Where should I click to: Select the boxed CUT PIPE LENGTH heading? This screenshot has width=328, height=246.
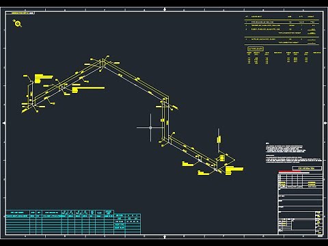(256, 49)
